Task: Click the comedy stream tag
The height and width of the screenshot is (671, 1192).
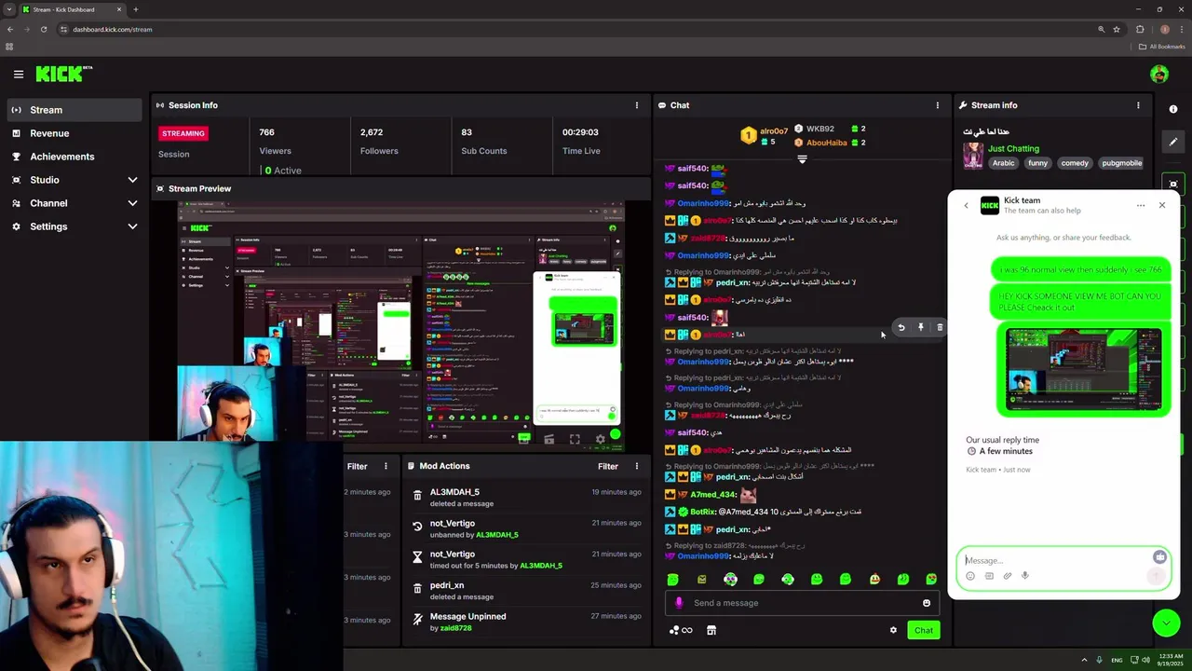Action: [1075, 163]
